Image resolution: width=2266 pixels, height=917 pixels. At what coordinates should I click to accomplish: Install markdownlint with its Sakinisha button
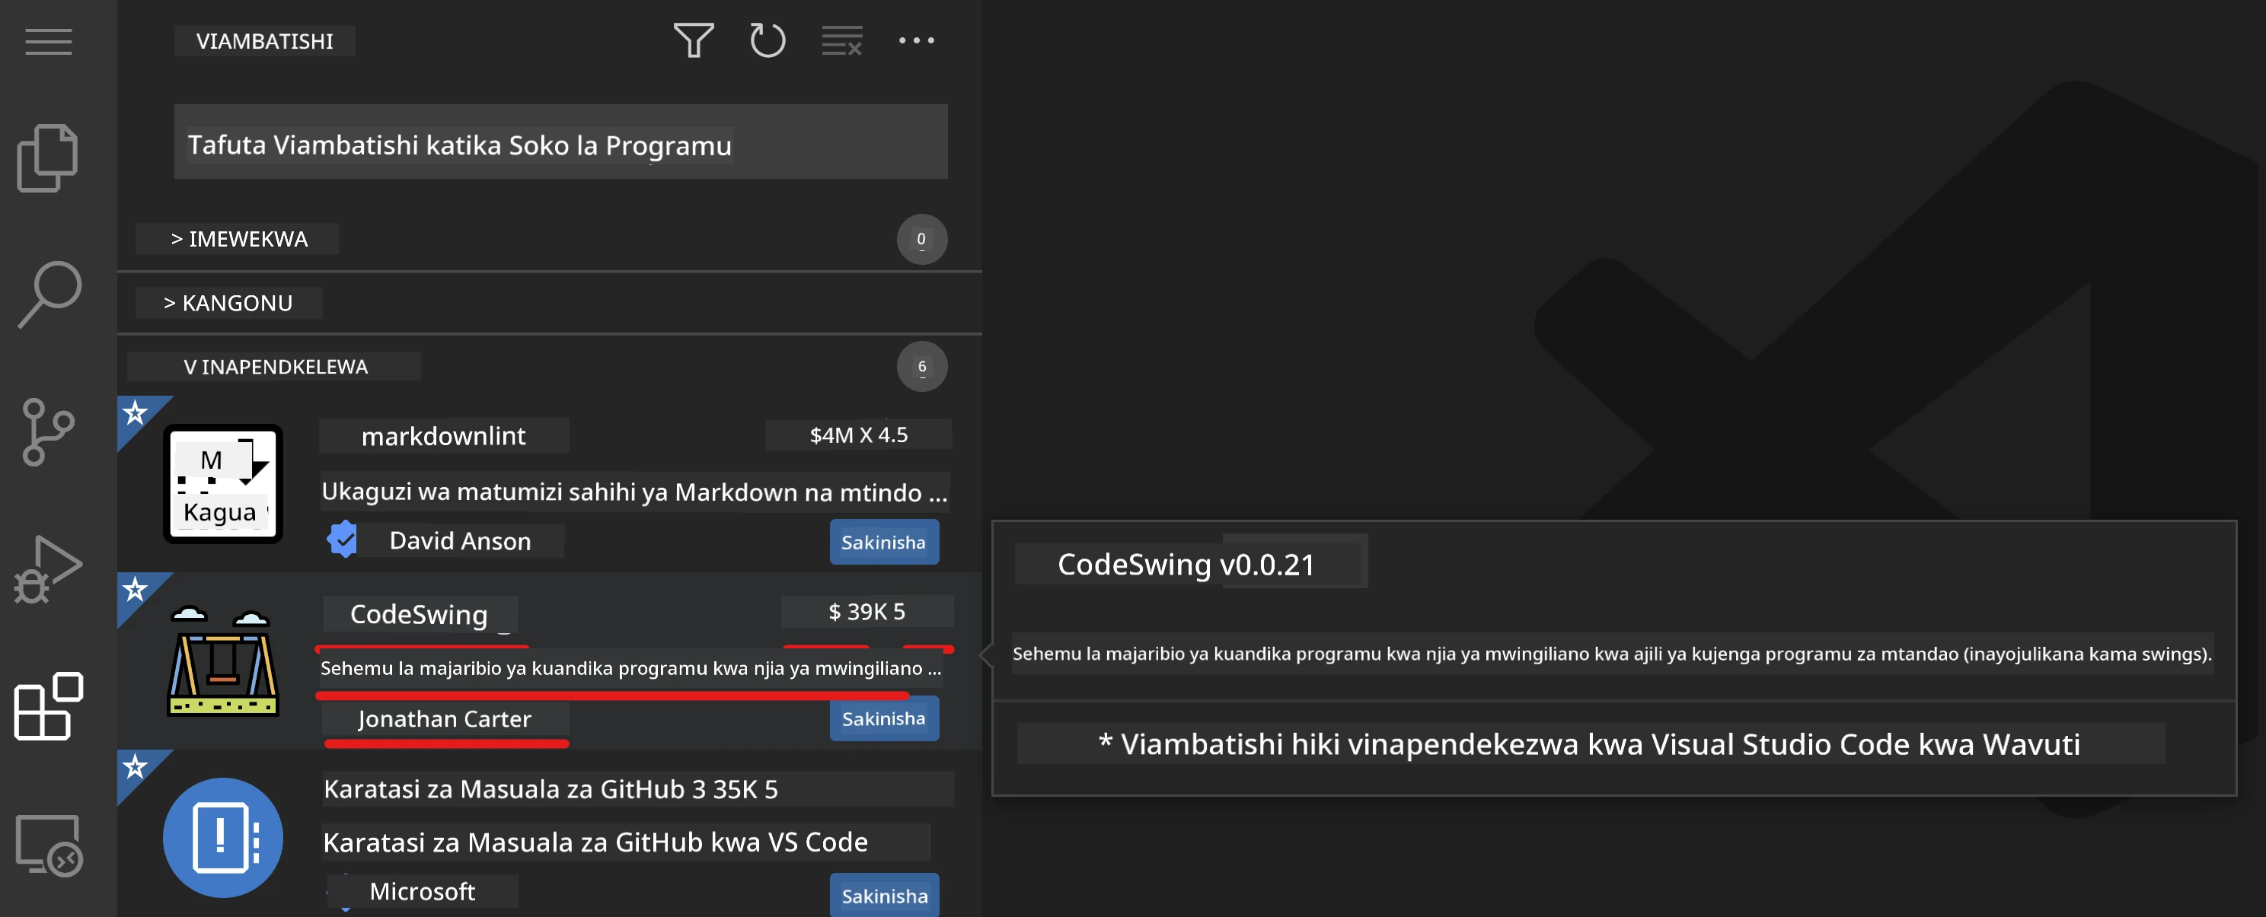point(884,543)
